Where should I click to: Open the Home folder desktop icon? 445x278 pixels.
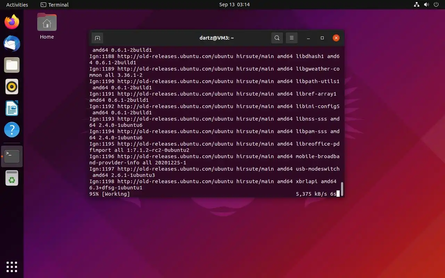coord(47,26)
